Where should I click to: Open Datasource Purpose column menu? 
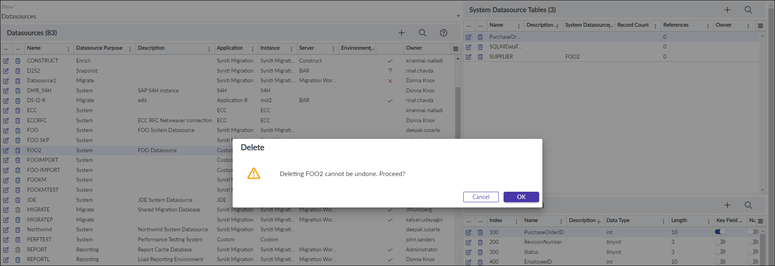130,49
